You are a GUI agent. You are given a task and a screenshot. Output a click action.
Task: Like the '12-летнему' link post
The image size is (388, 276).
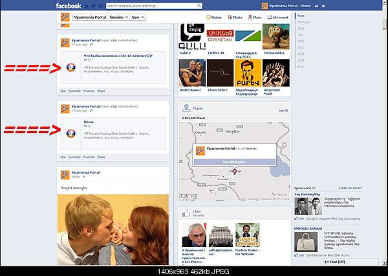click(x=63, y=91)
